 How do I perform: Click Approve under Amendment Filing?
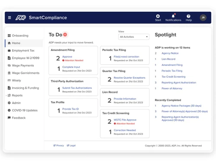coord(67,57)
